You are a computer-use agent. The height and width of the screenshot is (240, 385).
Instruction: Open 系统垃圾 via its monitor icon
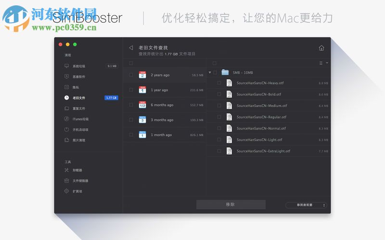pos(66,66)
